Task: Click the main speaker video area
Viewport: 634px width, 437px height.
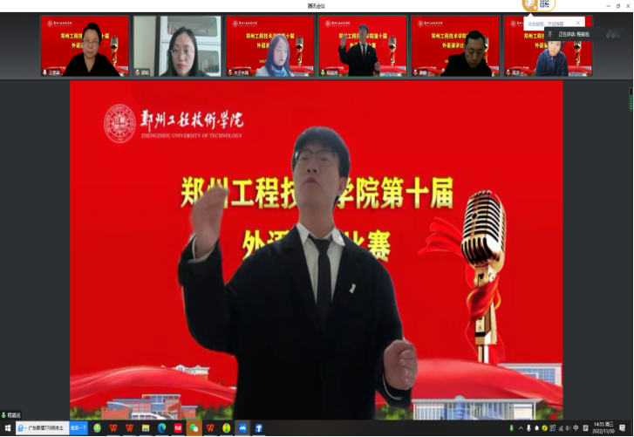Action: pyautogui.click(x=317, y=249)
